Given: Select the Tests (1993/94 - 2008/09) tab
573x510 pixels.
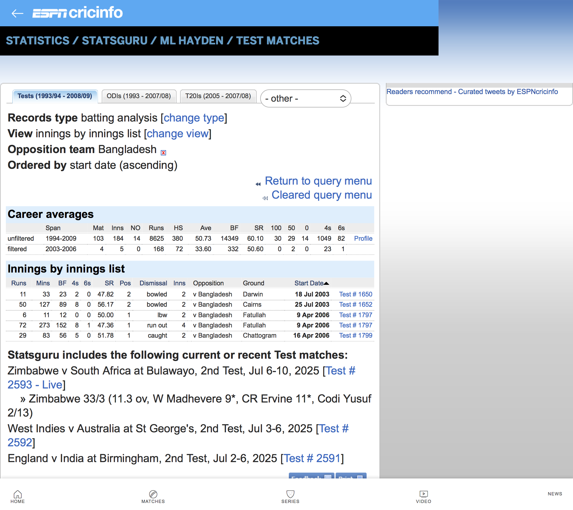Looking at the screenshot, I should click(x=55, y=96).
